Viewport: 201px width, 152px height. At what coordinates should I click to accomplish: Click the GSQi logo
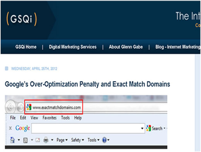coord(22,19)
